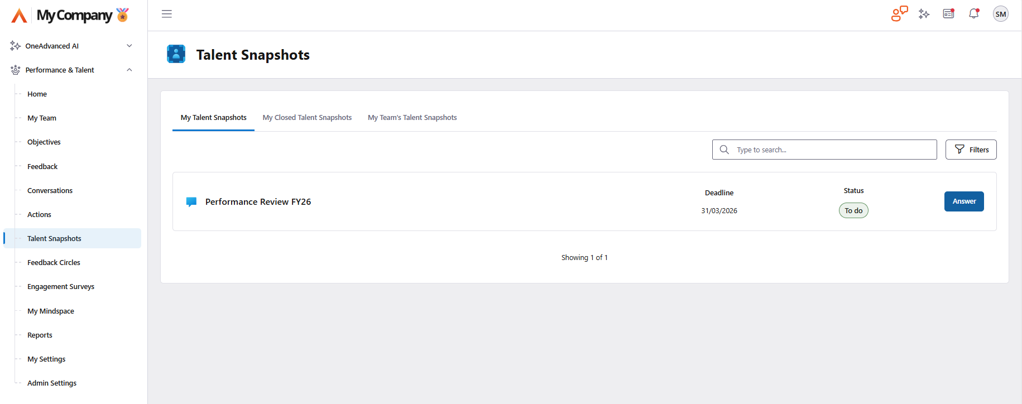Click the AI sparkle icon in header
Screen dimensions: 1022x404
point(924,14)
